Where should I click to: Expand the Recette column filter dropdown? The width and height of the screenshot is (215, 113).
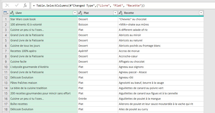pos(201,13)
